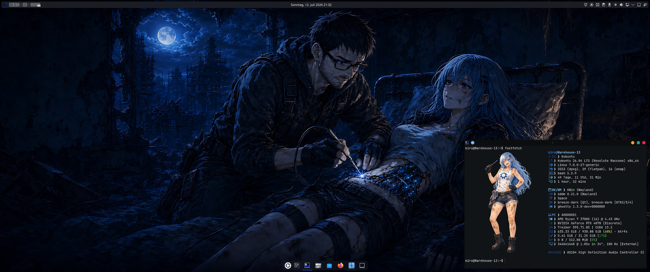
Task: Click the 'A0000001' value next to PC
Action: point(569,215)
